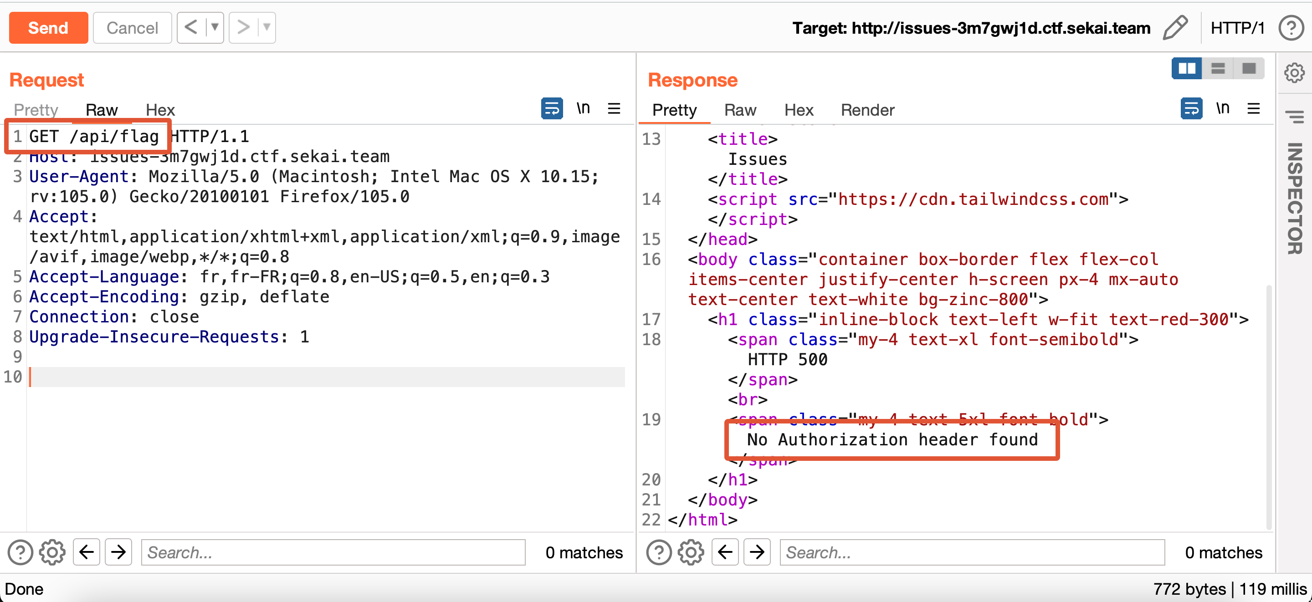Toggle word wrap in the Response panel
Image resolution: width=1312 pixels, height=602 pixels.
point(1191,108)
